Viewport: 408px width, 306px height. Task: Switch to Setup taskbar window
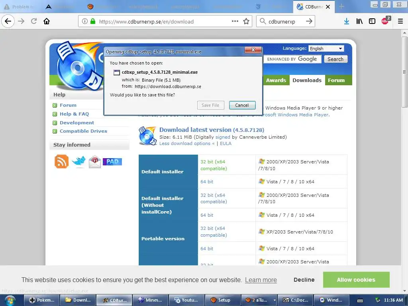(x=222, y=300)
